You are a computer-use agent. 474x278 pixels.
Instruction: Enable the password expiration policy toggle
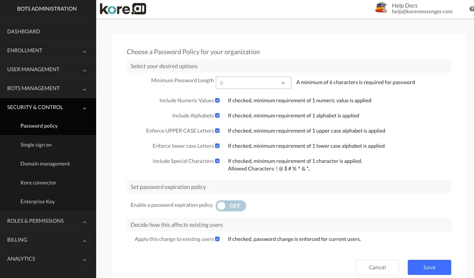(x=231, y=206)
